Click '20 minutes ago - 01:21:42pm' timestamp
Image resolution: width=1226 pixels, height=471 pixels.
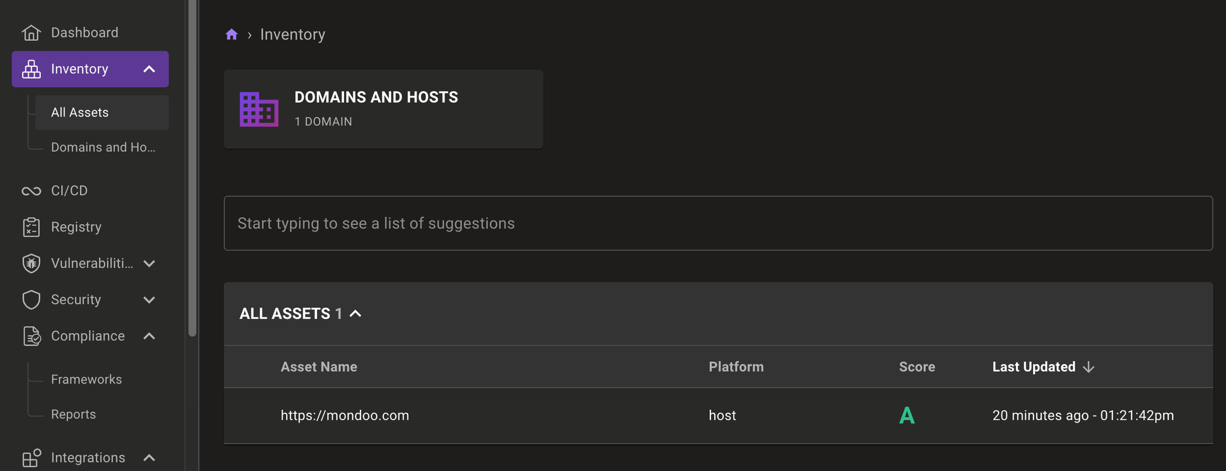point(1083,415)
